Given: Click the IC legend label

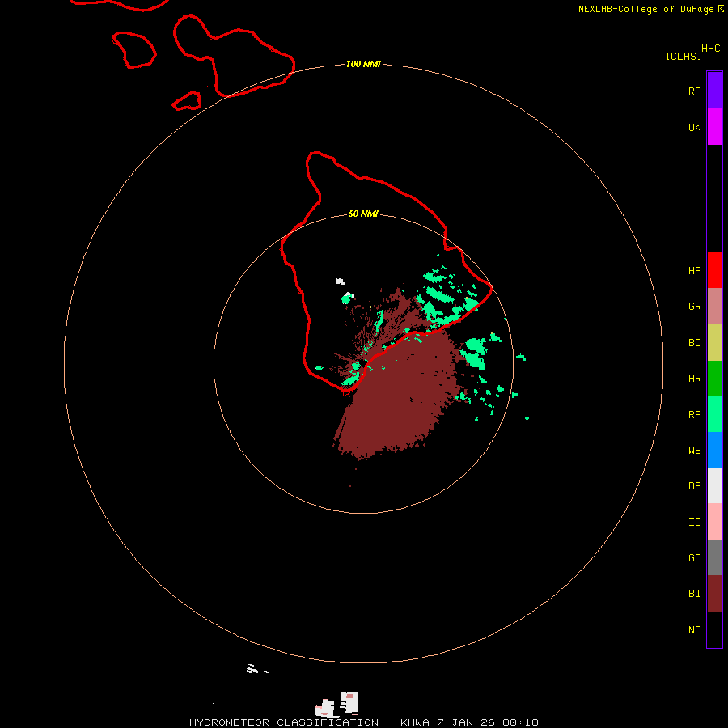Looking at the screenshot, I should coord(694,523).
